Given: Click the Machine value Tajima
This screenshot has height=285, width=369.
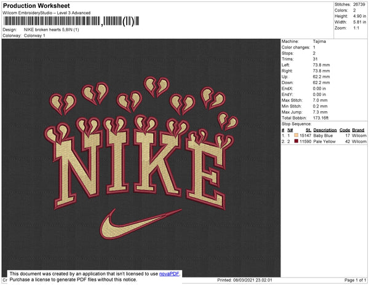Looking at the screenshot, I should click(319, 41).
